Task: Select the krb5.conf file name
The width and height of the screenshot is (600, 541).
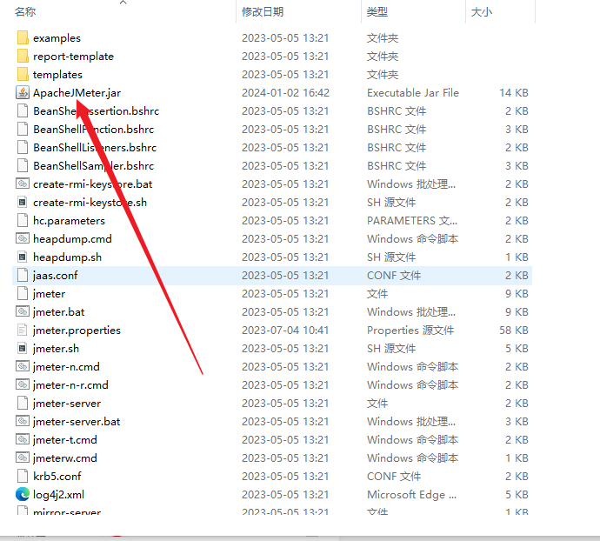Action: tap(57, 477)
